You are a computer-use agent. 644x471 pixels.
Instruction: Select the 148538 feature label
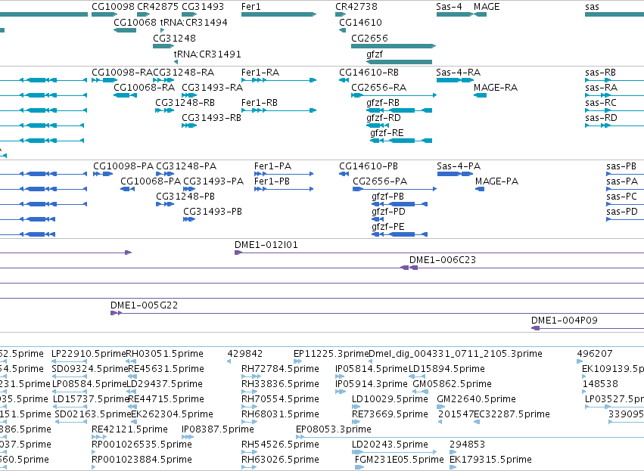click(x=600, y=384)
